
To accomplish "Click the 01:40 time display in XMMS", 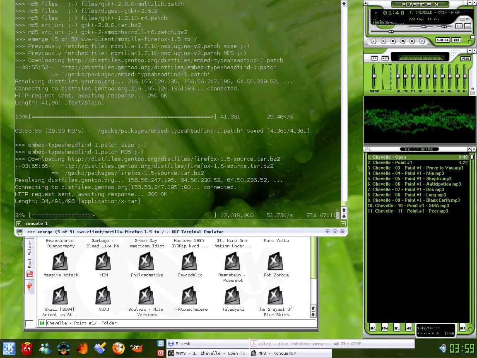I will point(394,13).
